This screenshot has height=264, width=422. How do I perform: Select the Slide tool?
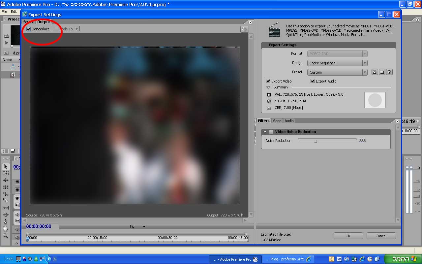(6, 214)
